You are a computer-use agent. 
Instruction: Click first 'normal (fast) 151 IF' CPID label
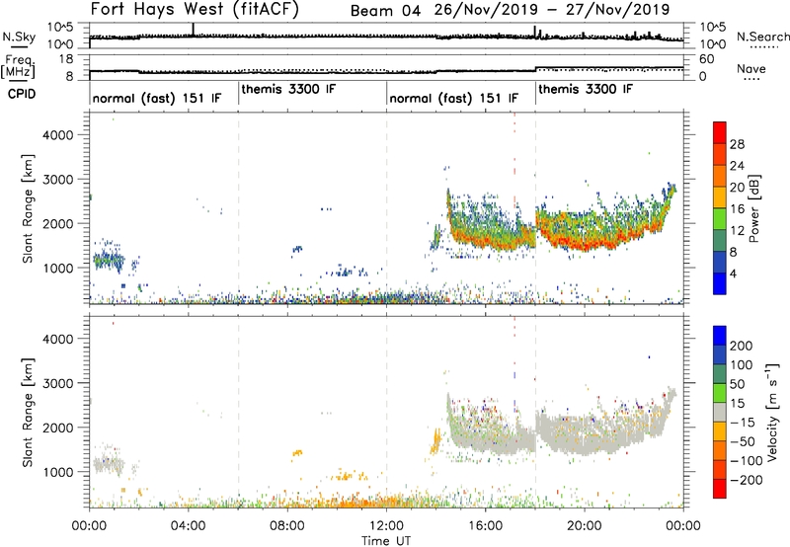pos(157,98)
